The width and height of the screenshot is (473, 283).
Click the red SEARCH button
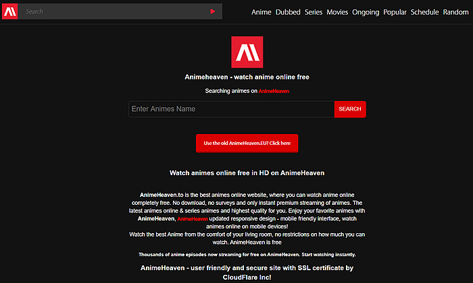pos(350,109)
